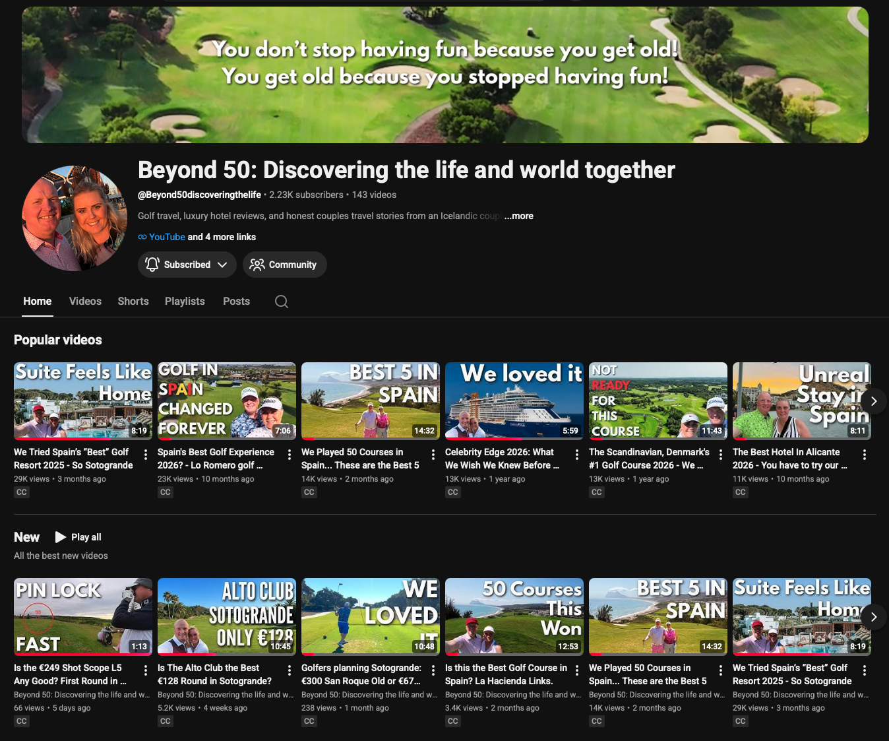Image resolution: width=889 pixels, height=741 pixels.
Task: Click the '66 views • 5 days ago' text
Action: click(52, 708)
